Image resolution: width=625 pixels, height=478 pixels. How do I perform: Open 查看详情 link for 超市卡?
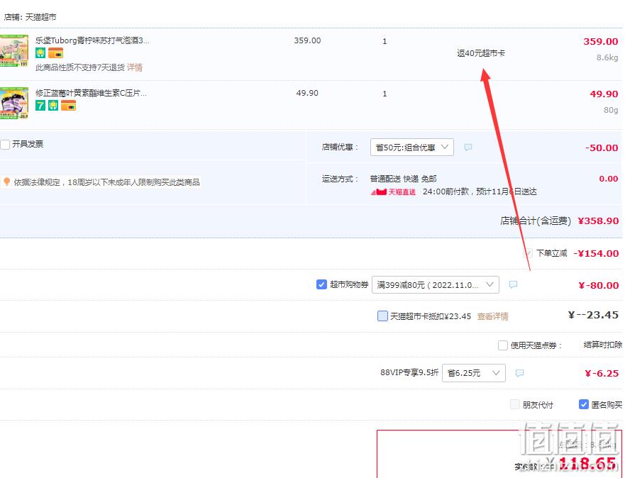[x=492, y=316]
